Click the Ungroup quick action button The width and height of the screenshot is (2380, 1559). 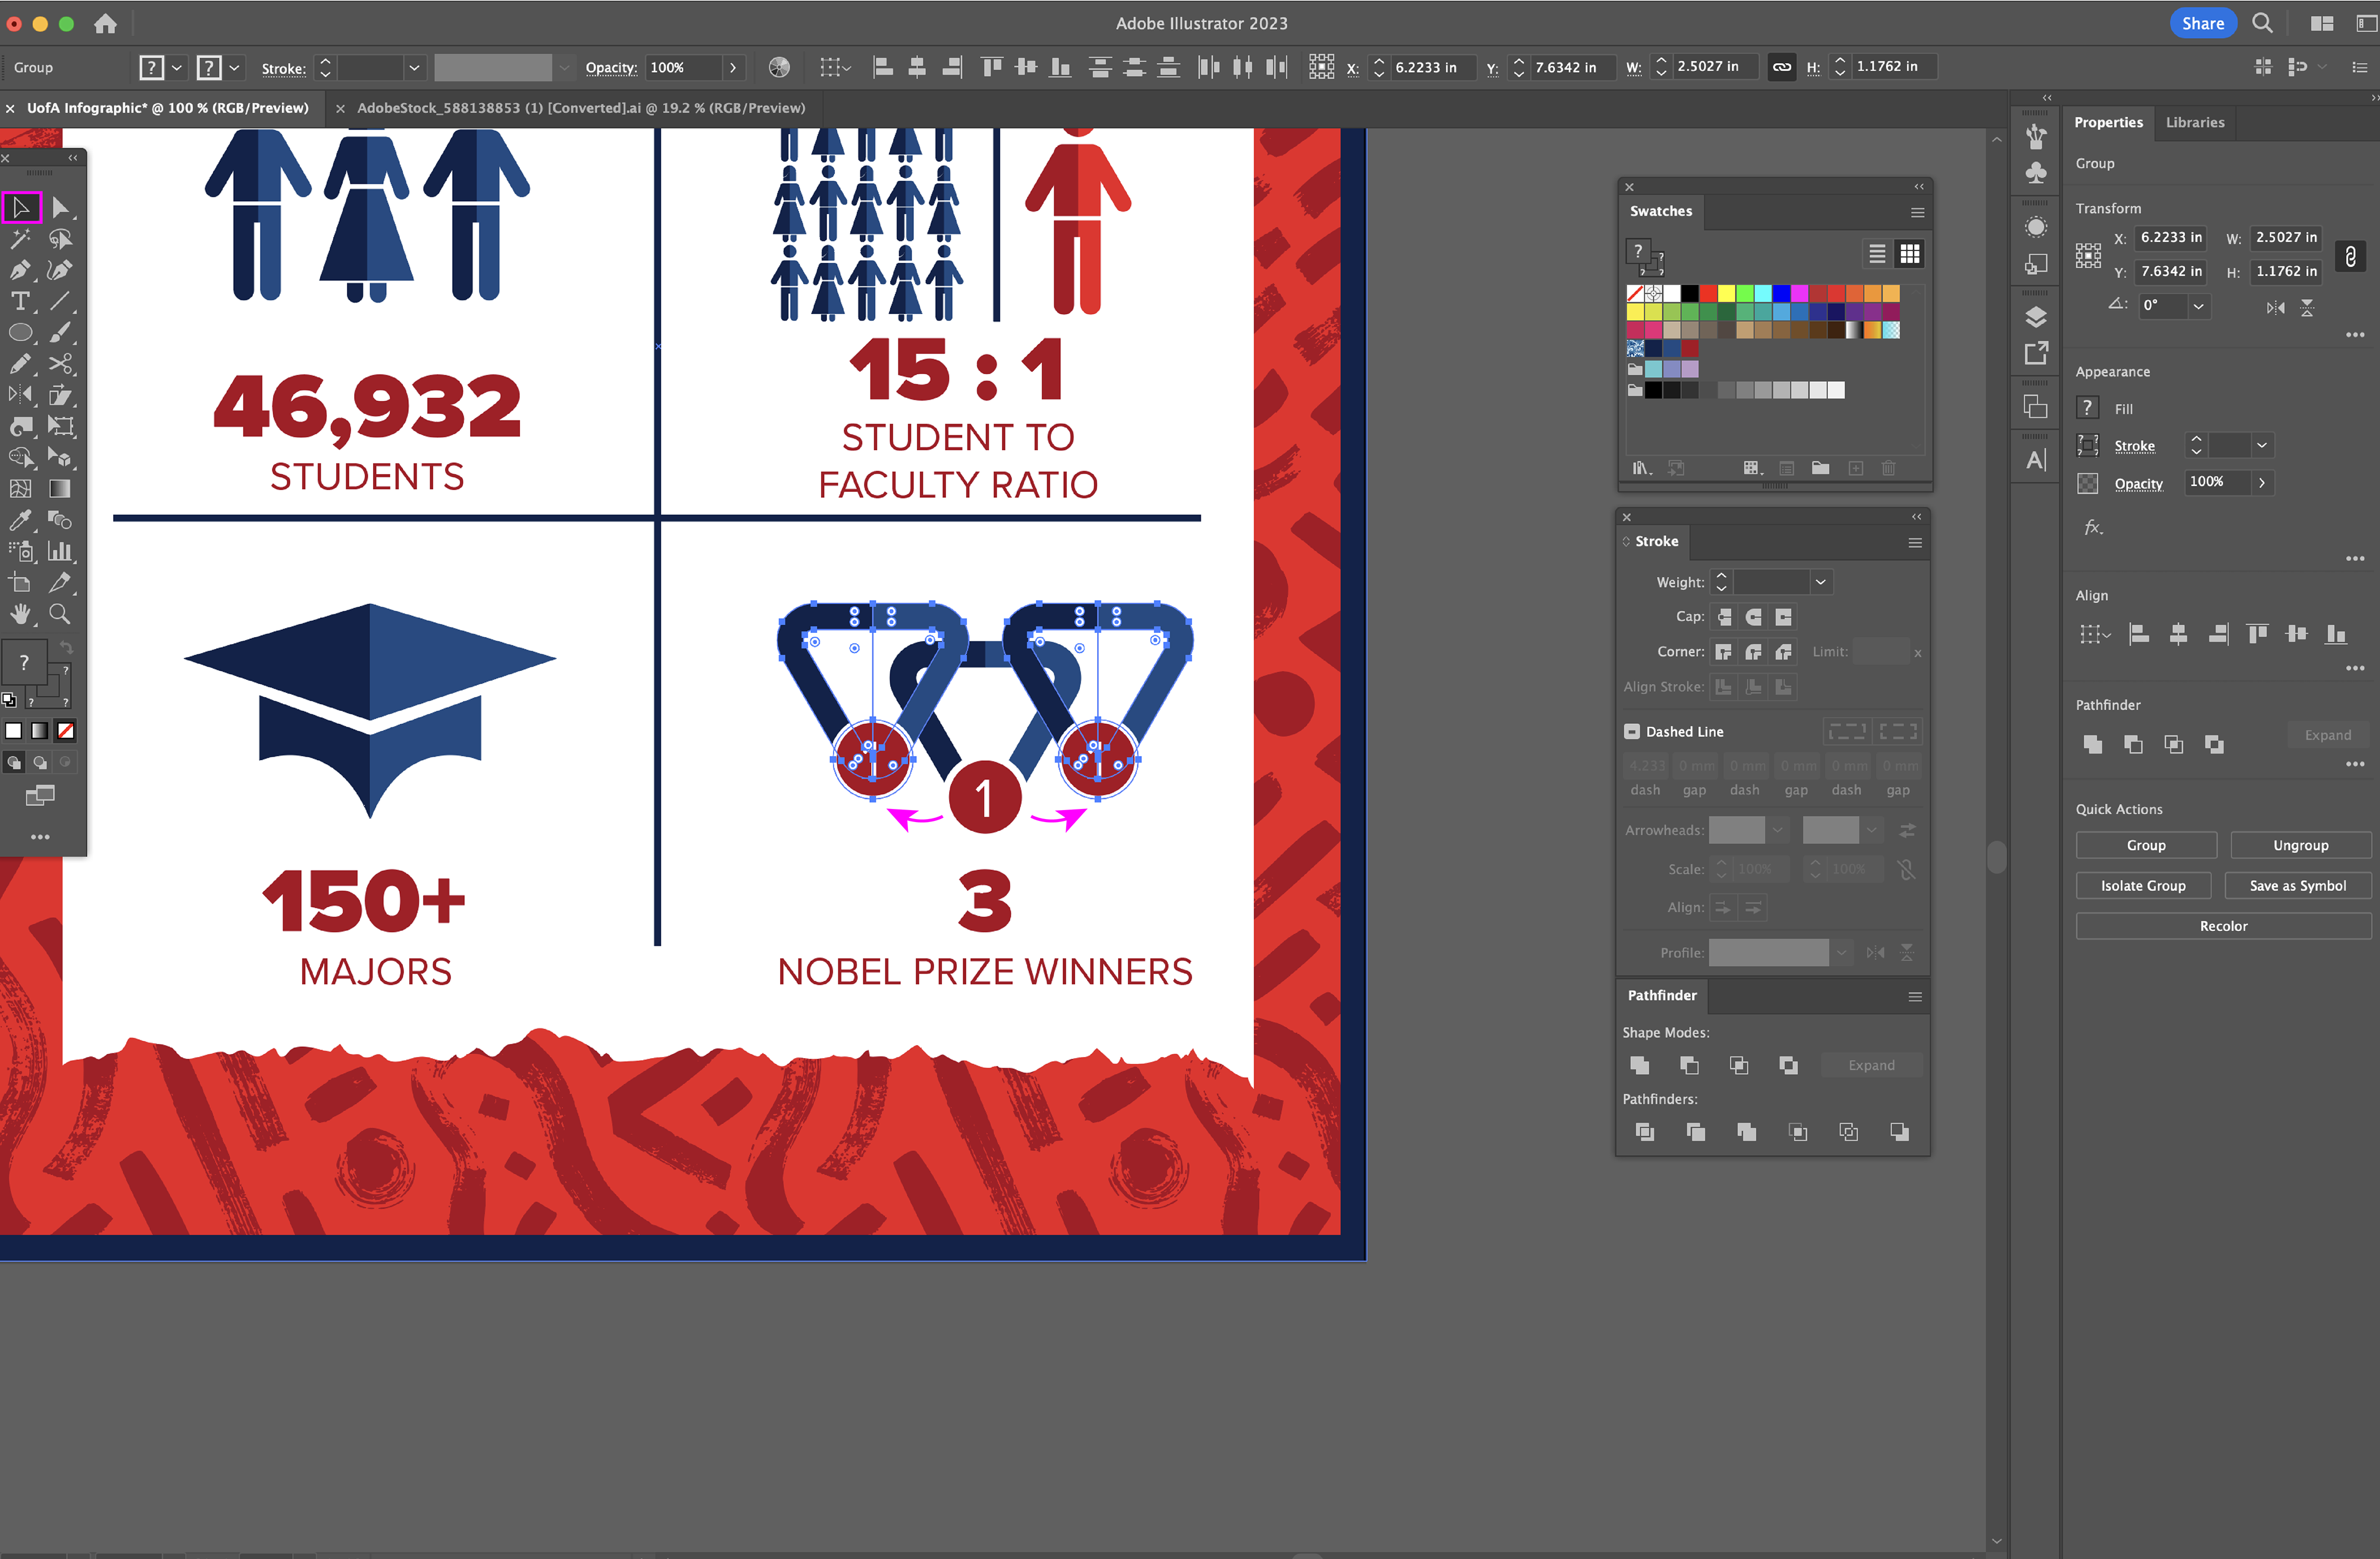2300,845
